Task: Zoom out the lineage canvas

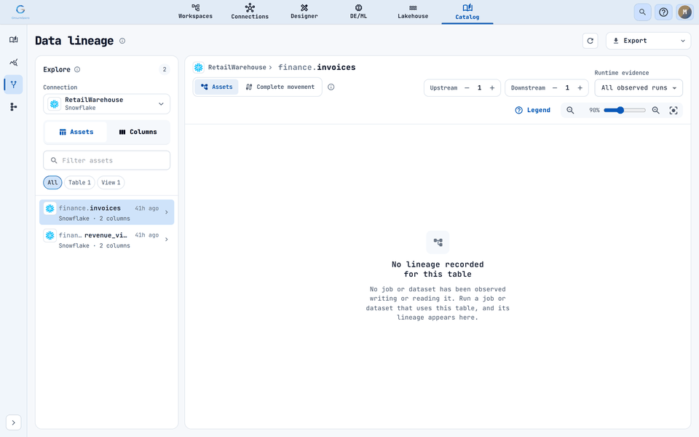Action: point(570,110)
